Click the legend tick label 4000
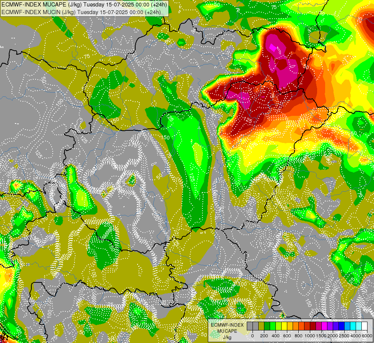 point(356,336)
